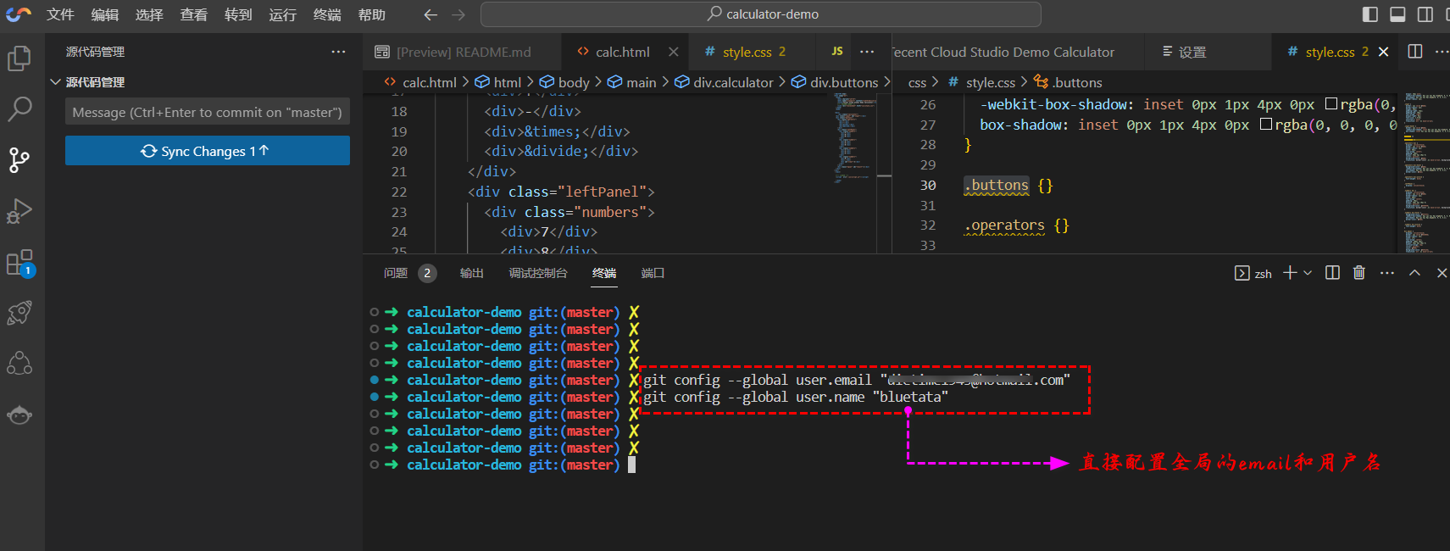Image resolution: width=1450 pixels, height=551 pixels.
Task: Go forward with the right arrow
Action: coord(458,14)
